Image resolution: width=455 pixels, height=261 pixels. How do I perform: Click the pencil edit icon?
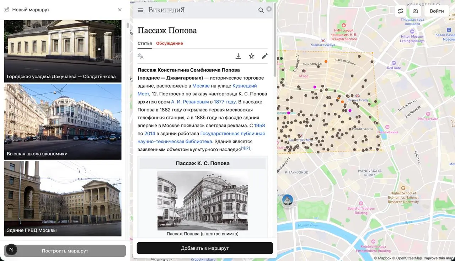264,56
